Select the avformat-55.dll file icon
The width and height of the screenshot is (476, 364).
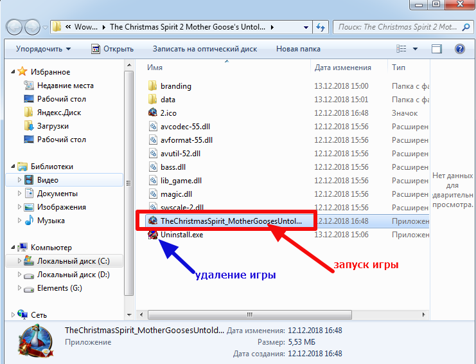tap(153, 140)
